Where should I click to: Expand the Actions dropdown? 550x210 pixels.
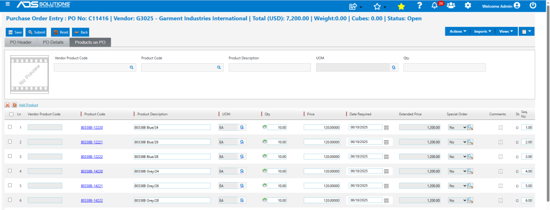coord(458,32)
